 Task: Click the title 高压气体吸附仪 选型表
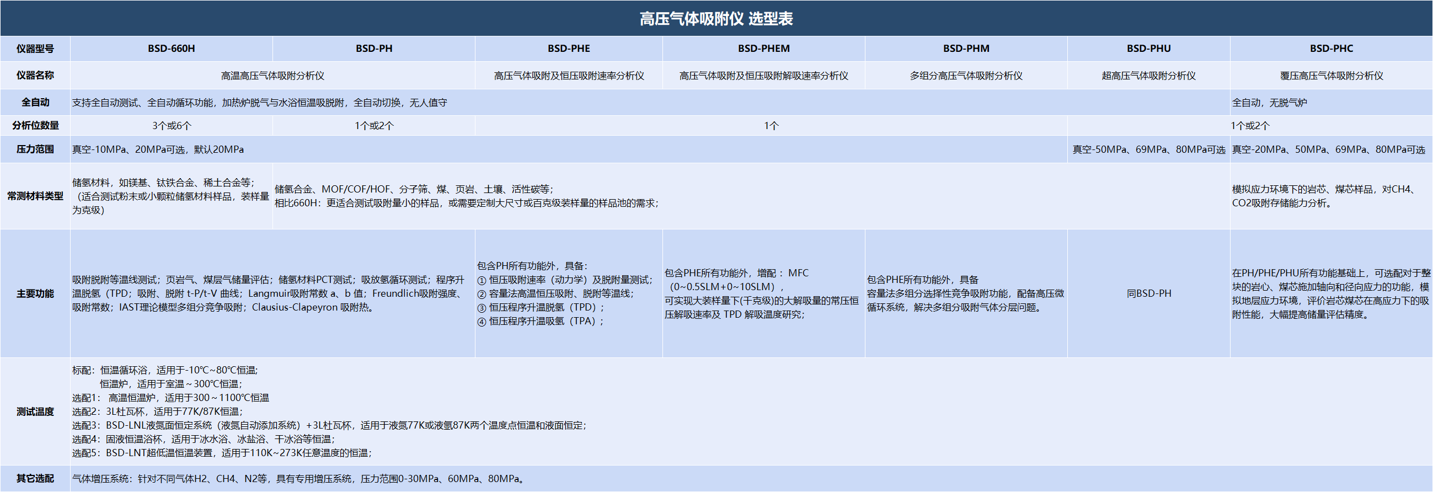[x=716, y=18]
